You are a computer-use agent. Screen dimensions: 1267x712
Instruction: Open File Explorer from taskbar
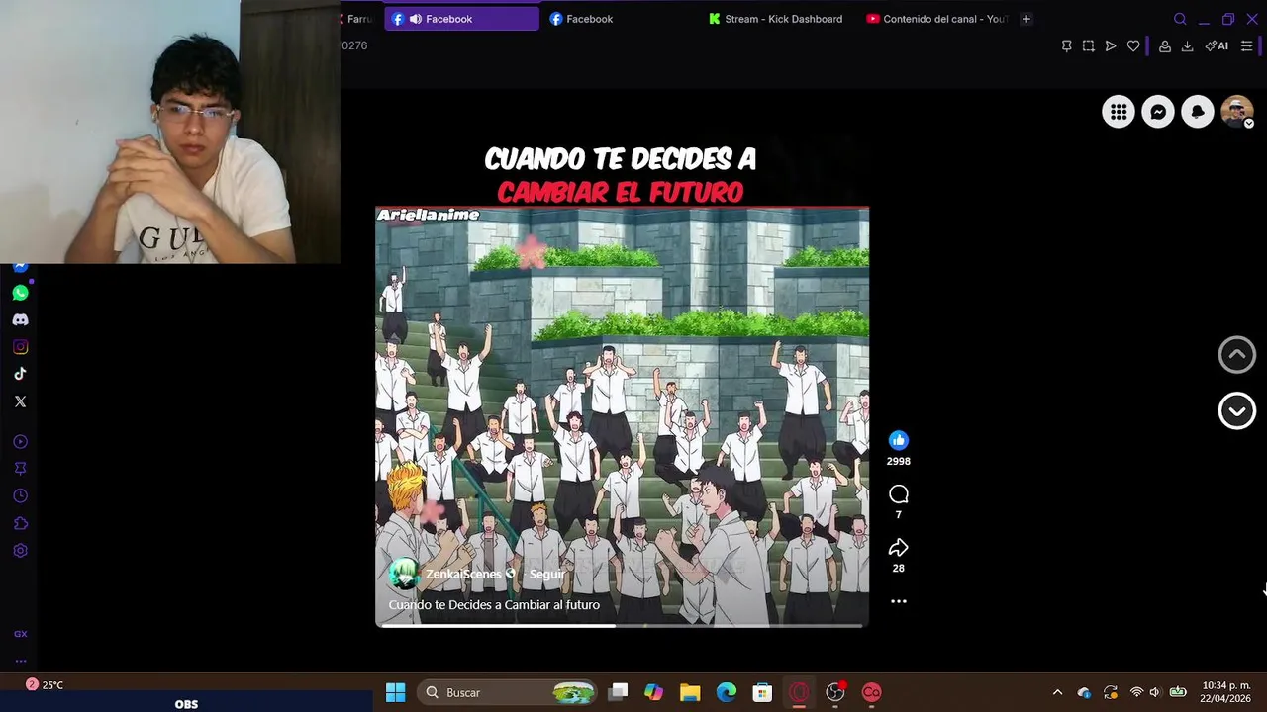(690, 692)
